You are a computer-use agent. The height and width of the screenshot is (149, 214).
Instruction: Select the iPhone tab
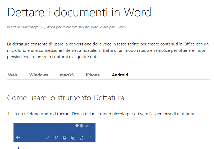[x=93, y=75]
